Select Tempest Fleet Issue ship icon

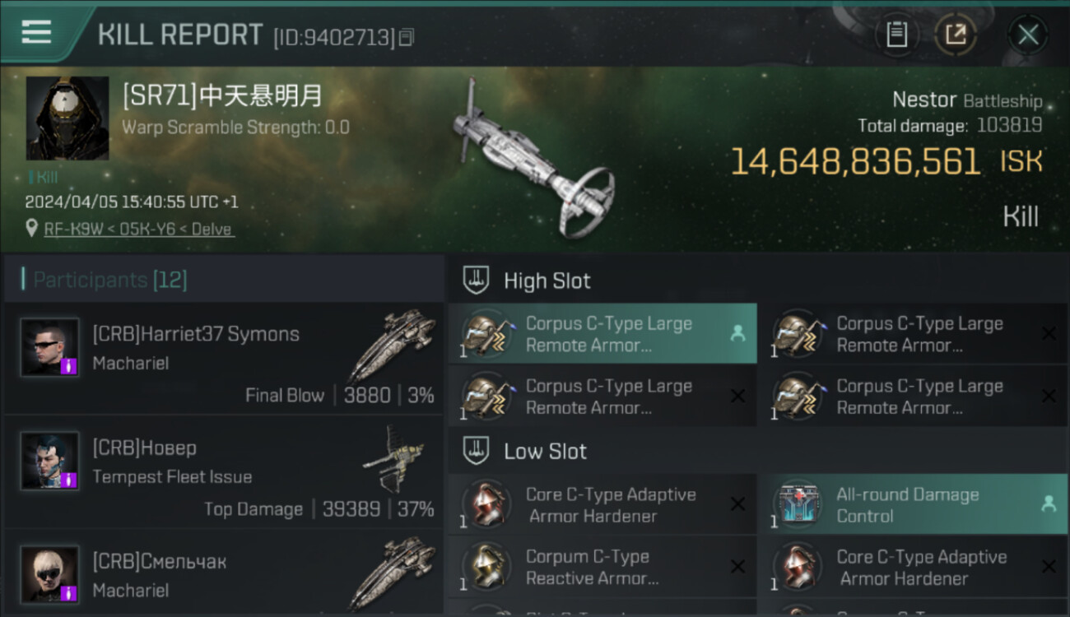pyautogui.click(x=393, y=457)
